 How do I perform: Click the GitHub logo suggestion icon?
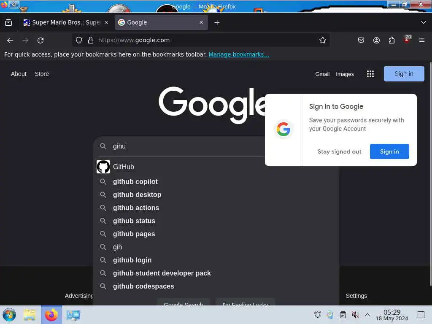coord(103,167)
